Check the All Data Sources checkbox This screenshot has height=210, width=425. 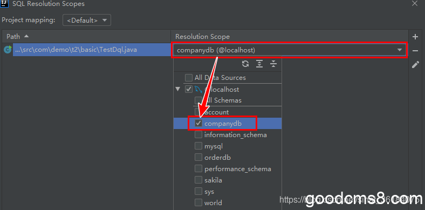pos(189,78)
